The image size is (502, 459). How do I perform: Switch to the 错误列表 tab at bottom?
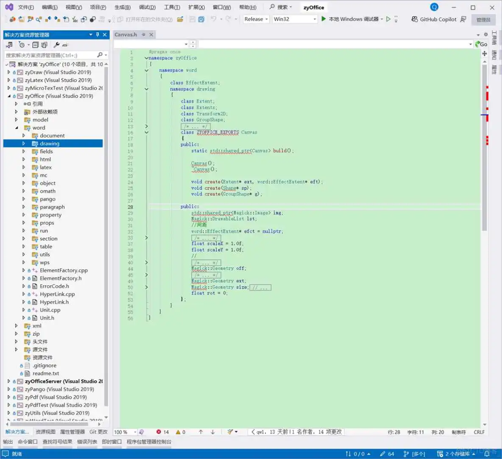tap(87, 442)
